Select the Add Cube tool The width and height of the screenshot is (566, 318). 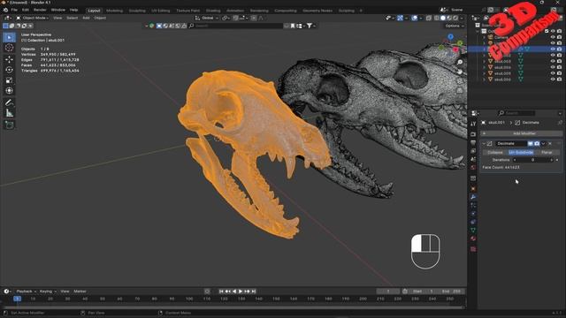(10, 125)
